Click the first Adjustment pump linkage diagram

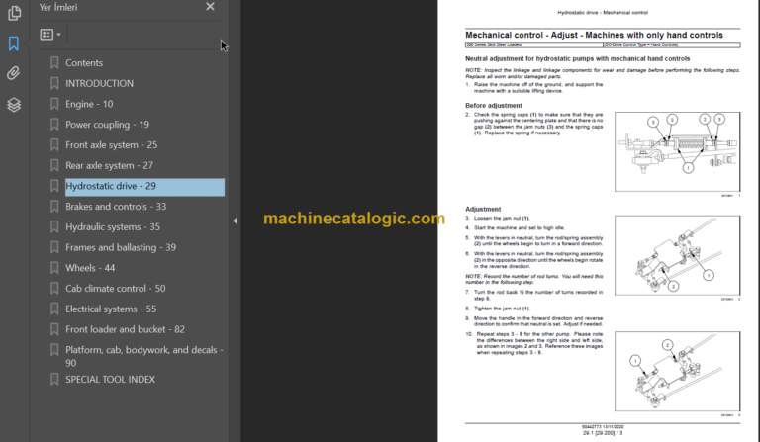coord(677,256)
